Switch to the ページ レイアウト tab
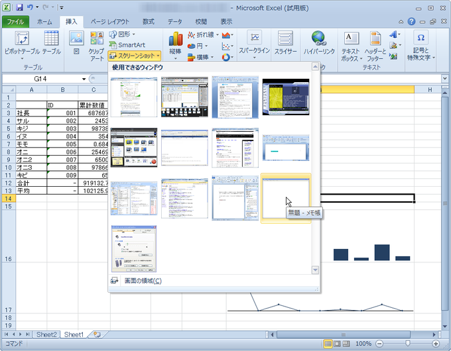This screenshot has width=451, height=351. tap(110, 22)
